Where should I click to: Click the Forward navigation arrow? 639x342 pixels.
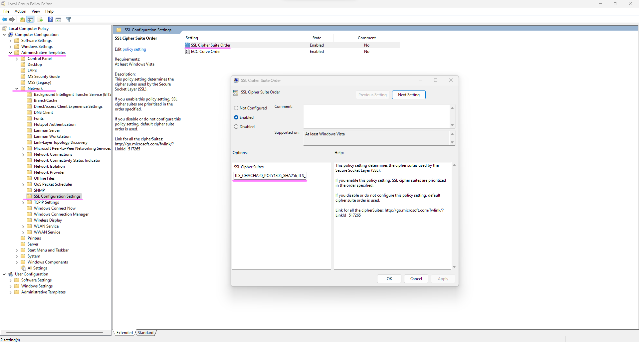tap(12, 19)
